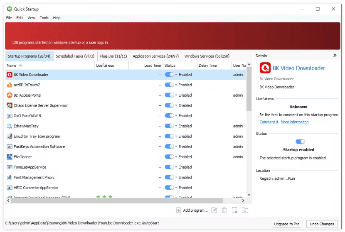
Task: Click the Delay Time column header
Action: (214, 66)
